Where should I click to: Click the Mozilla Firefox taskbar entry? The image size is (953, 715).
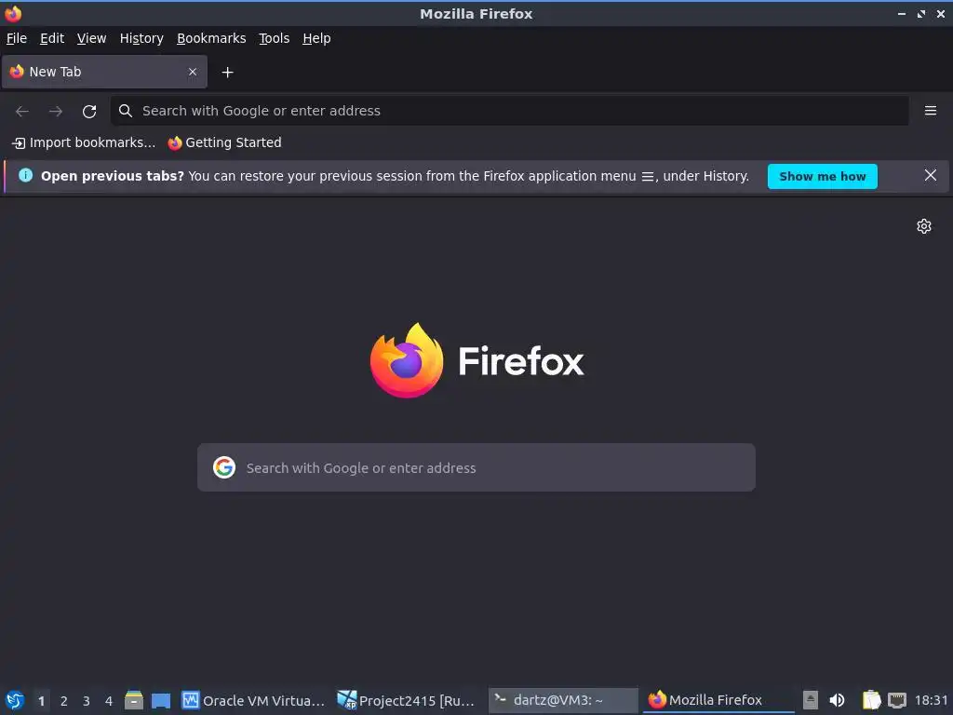pos(718,700)
